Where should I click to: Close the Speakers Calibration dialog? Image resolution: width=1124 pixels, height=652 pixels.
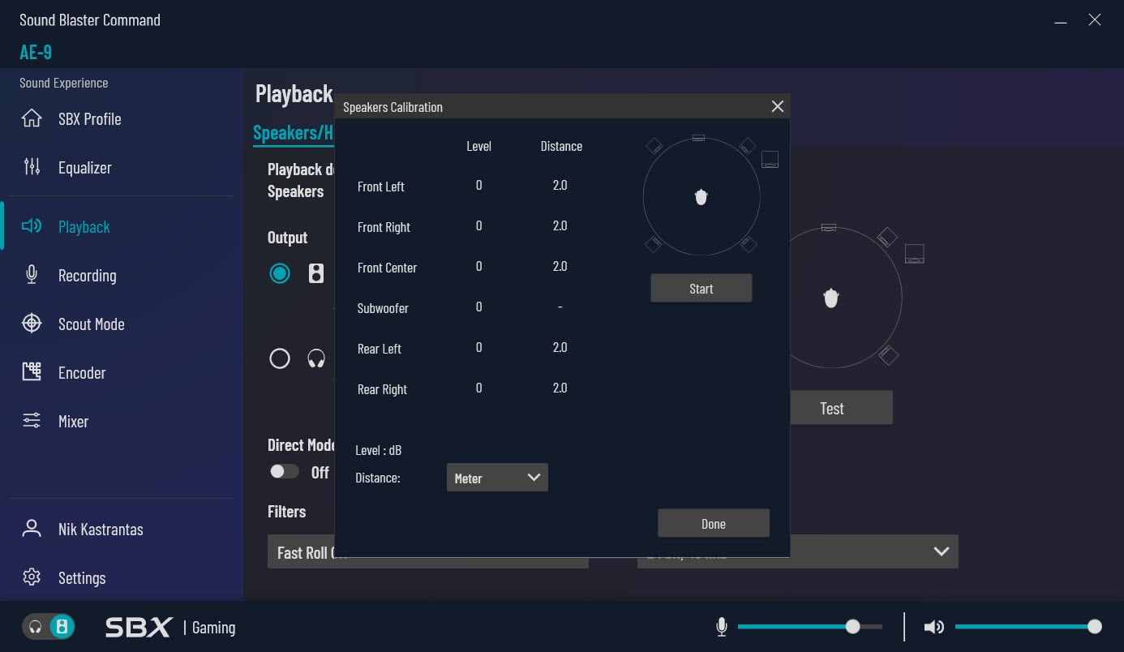[x=777, y=106]
